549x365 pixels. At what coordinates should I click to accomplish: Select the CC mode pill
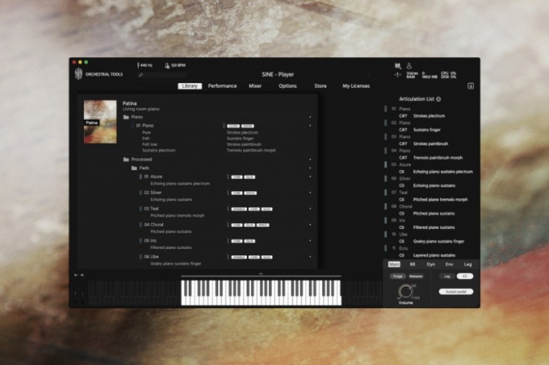(465, 276)
